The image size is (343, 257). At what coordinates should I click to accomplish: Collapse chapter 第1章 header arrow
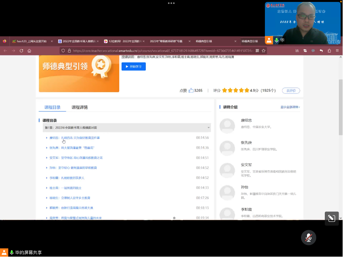point(208,128)
